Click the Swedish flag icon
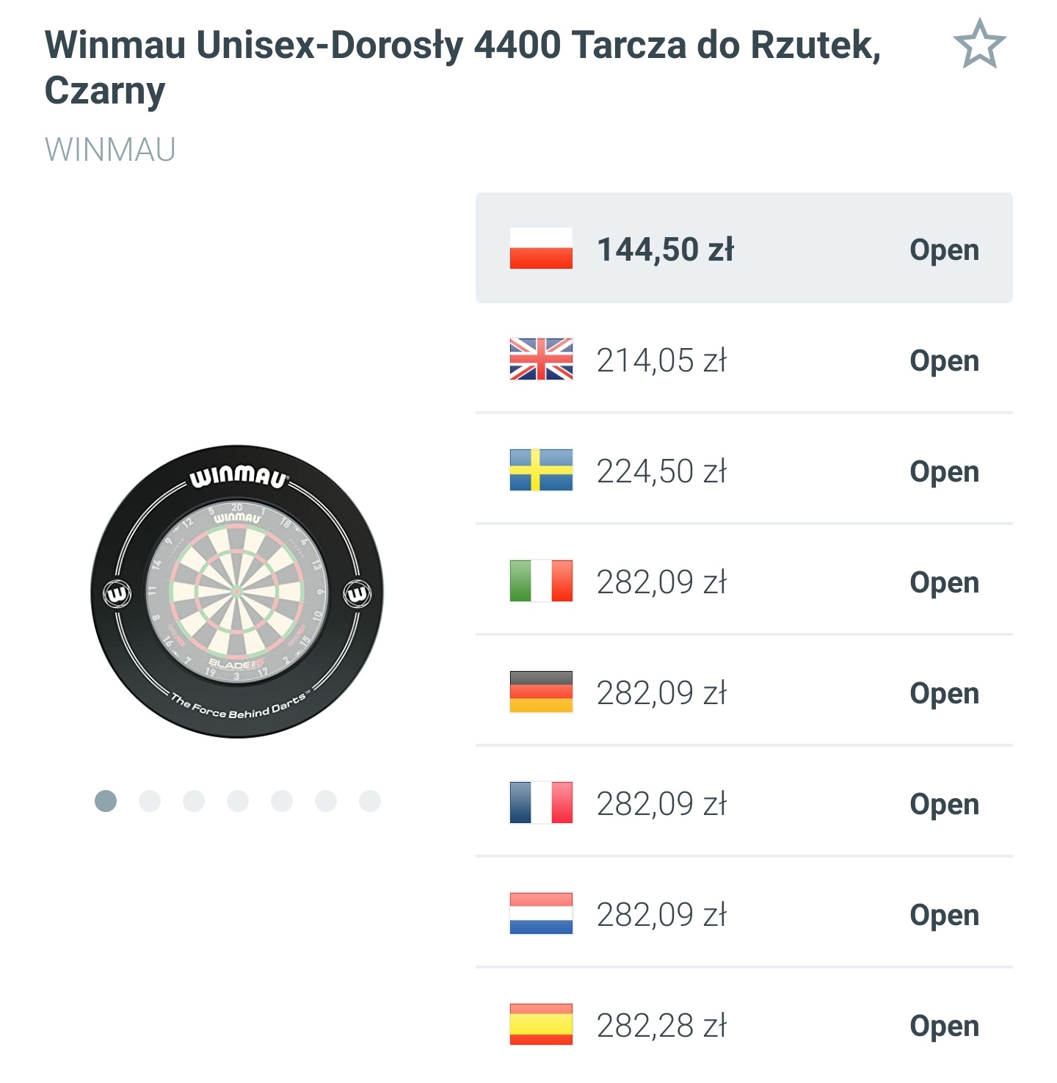The image size is (1057, 1083). [x=540, y=472]
